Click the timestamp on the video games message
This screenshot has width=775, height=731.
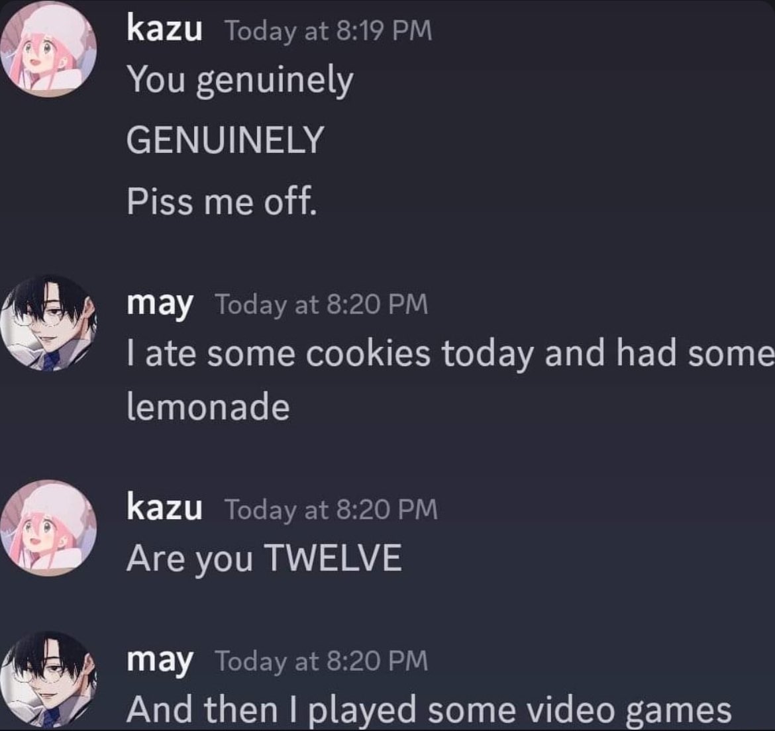coord(321,660)
